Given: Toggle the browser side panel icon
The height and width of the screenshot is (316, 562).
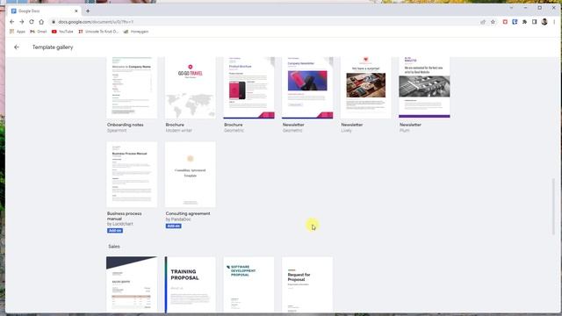Looking at the screenshot, I should pyautogui.click(x=535, y=22).
